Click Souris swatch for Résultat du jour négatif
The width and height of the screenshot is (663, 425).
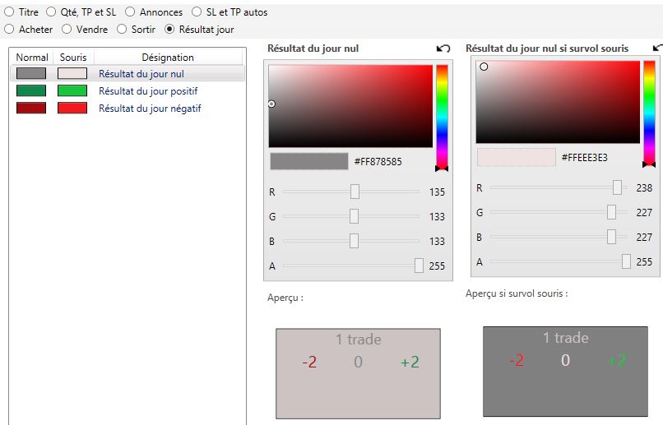(72, 108)
